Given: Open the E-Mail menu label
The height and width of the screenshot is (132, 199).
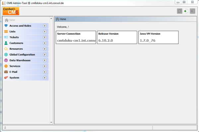Looking at the screenshot, I should pyautogui.click(x=13, y=72).
